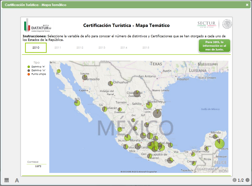Image resolution: width=252 pixels, height=186 pixels.
Task: Click the pie chart over Chihuahua
Action: (110, 84)
